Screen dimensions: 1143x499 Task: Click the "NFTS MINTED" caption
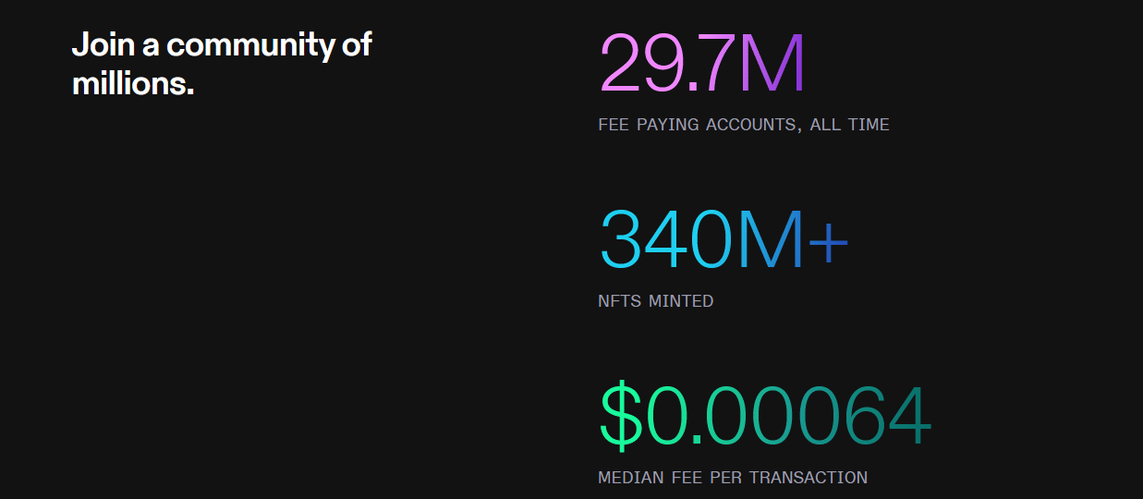click(x=656, y=301)
